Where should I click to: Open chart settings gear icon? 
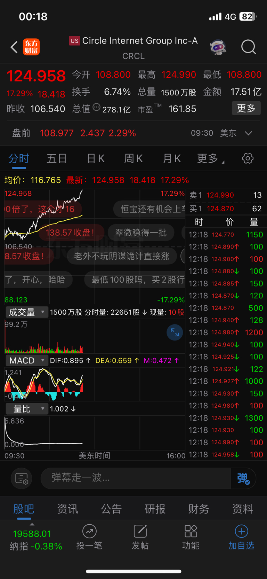tap(248, 158)
